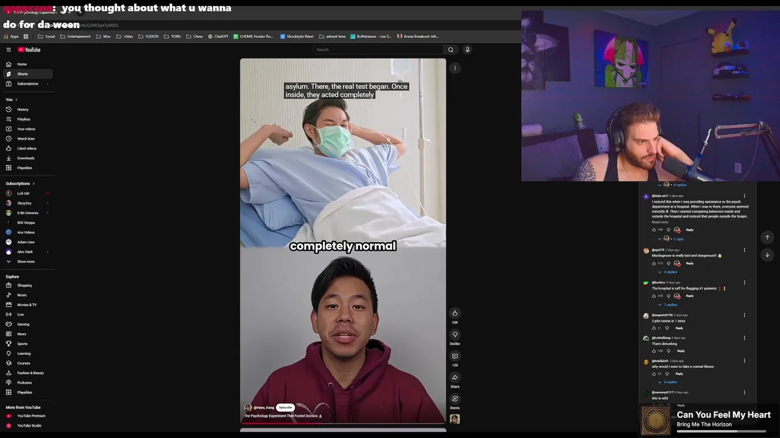The image size is (780, 438).
Task: Click the YouTube search input field
Action: point(379,50)
